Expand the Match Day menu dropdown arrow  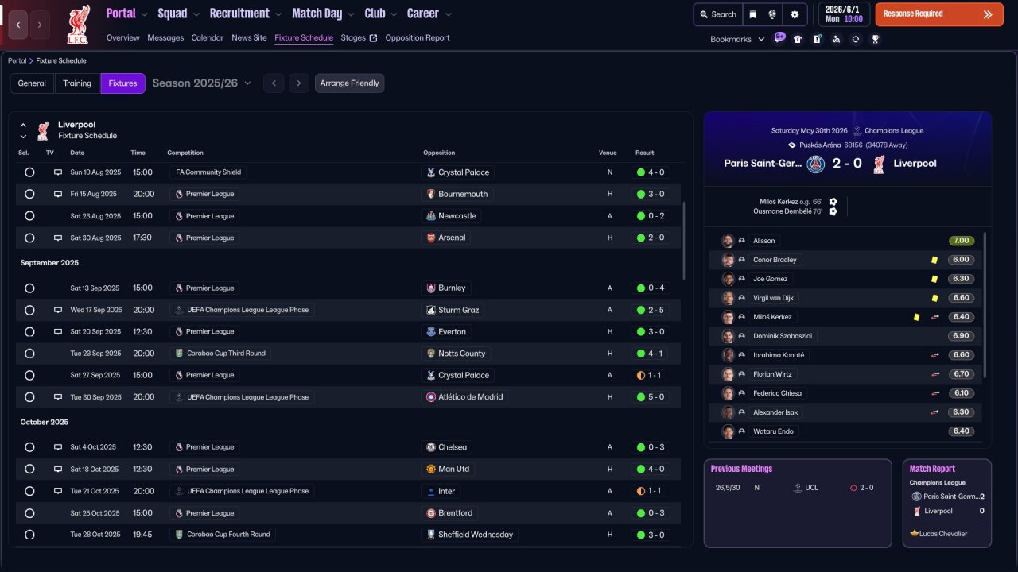pos(351,14)
